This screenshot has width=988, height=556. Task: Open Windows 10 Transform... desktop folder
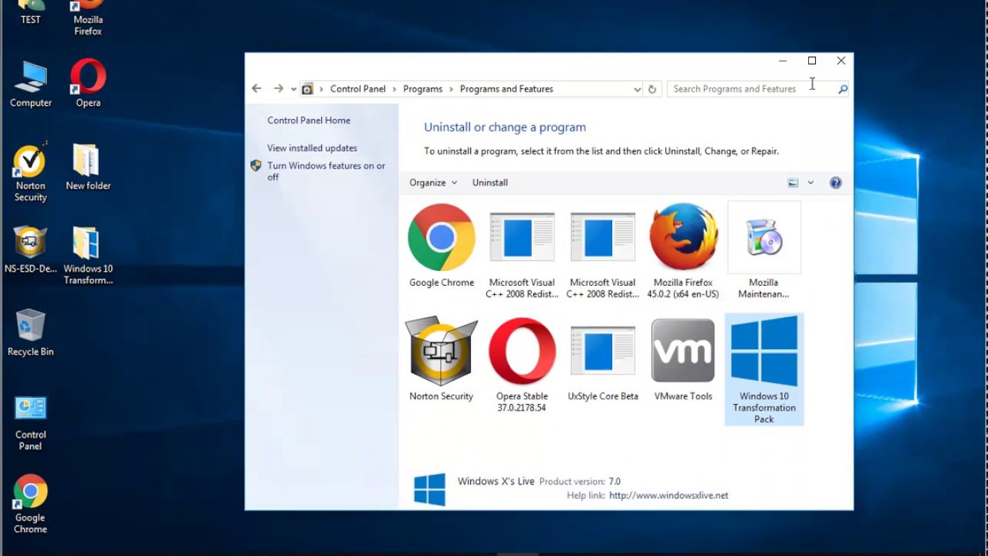88,256
